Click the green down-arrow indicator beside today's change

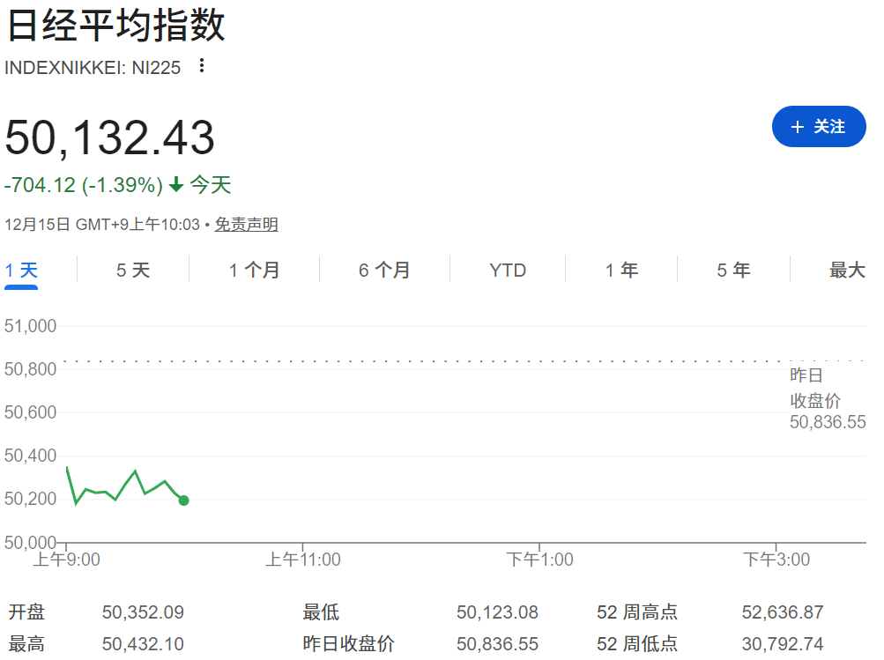click(178, 185)
